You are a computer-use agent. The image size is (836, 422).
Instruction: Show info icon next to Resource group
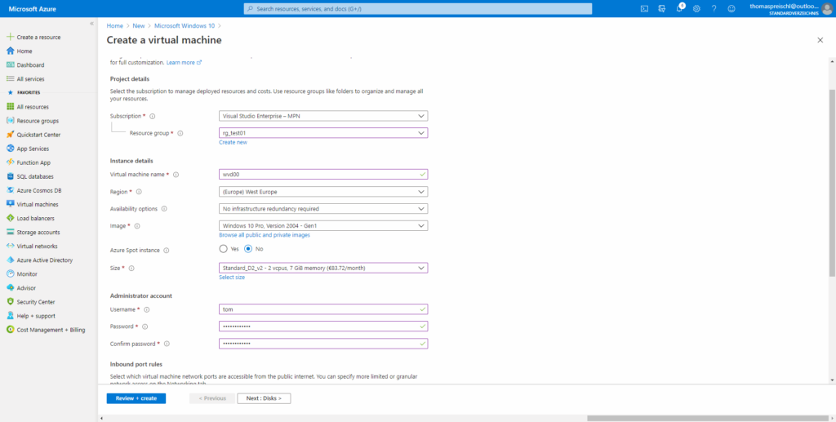tap(180, 133)
